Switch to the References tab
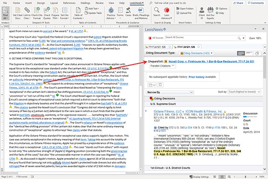This screenshot has height=179, width=268. click(69, 3)
